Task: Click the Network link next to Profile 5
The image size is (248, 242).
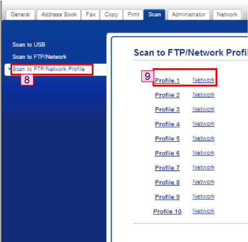Action: [x=203, y=138]
